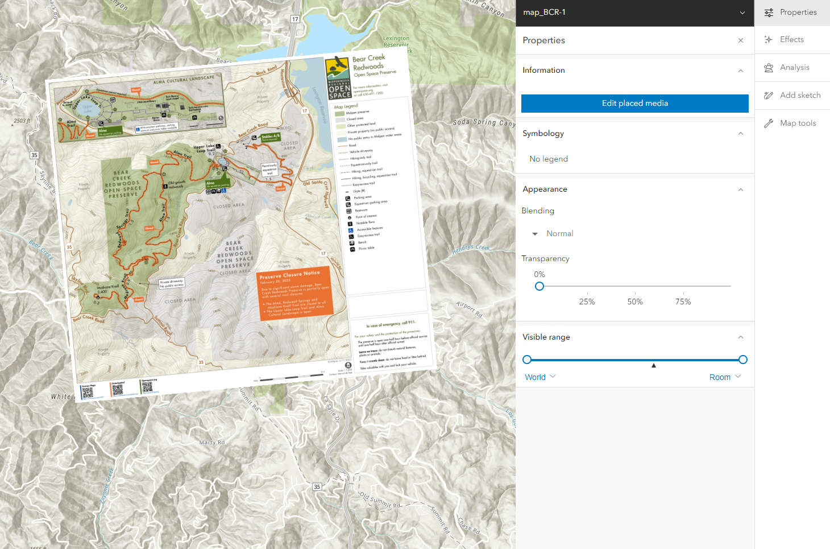Open Map tools

tap(792, 123)
